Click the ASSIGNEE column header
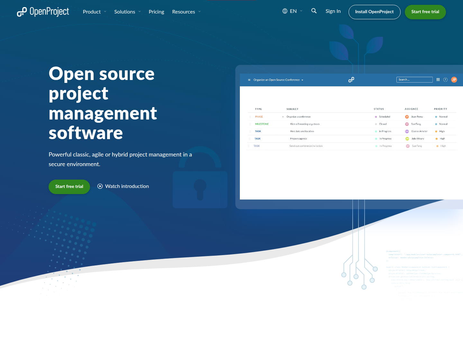Screen dimensions: 463x347 (412, 109)
